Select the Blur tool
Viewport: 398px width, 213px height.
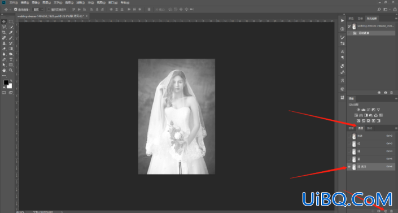click(4, 54)
